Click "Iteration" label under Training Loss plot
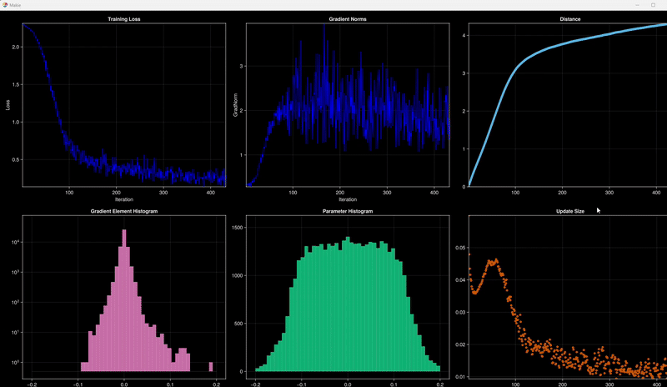Screen dimensions: 667x387 [123, 199]
